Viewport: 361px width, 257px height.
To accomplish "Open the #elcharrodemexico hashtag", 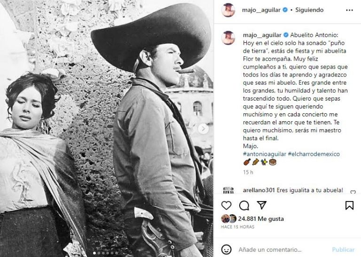I will pos(314,154).
